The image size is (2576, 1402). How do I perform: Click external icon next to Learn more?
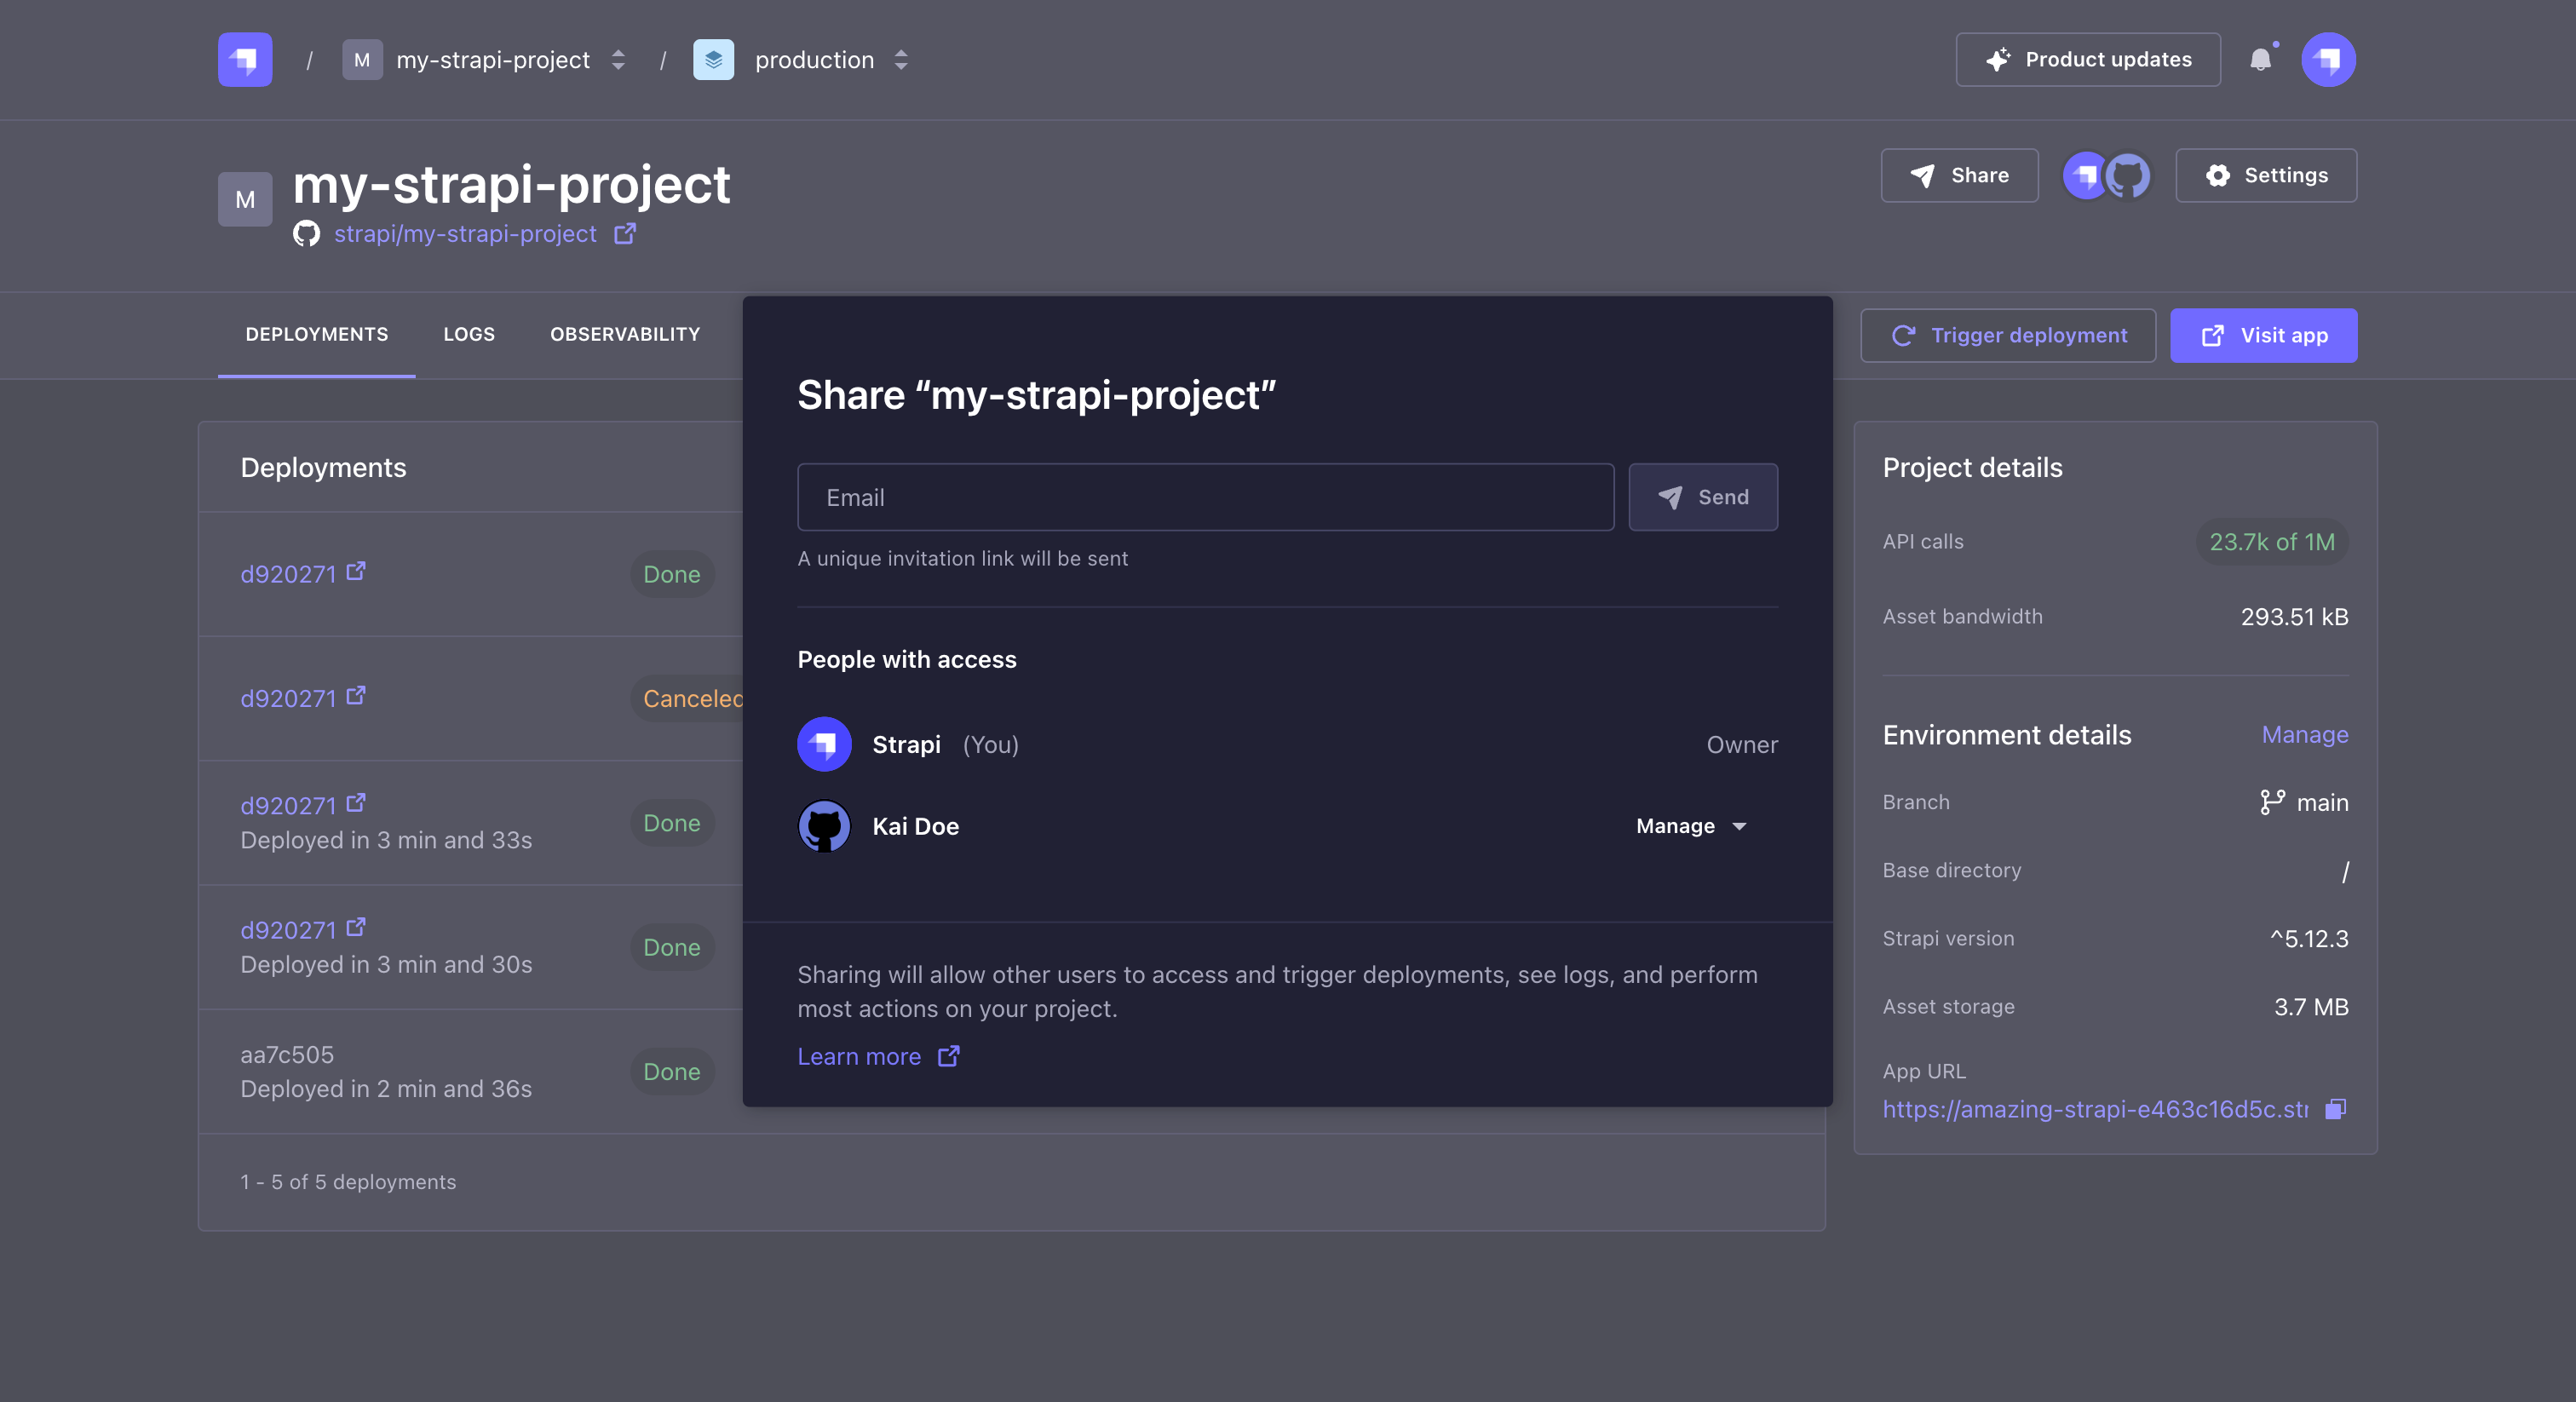pos(949,1056)
